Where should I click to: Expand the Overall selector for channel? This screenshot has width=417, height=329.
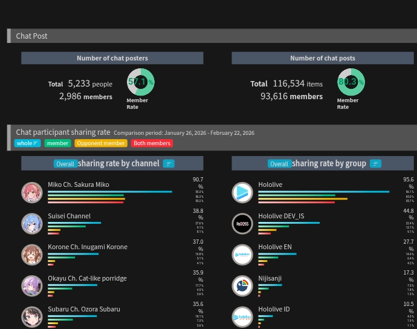click(x=65, y=164)
